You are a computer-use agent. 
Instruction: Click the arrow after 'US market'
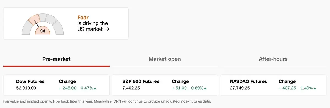(107, 29)
